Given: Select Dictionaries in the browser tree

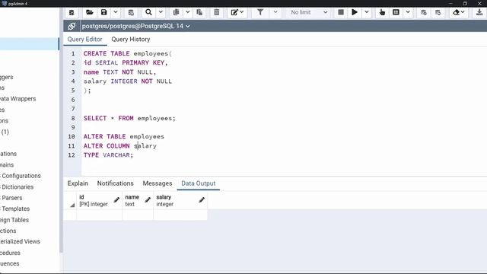Looking at the screenshot, I should tap(18, 187).
